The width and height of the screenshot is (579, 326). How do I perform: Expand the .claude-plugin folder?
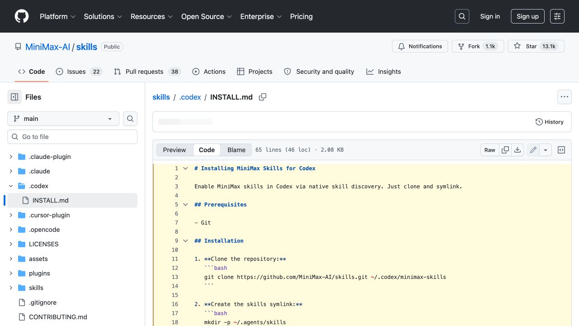11,157
